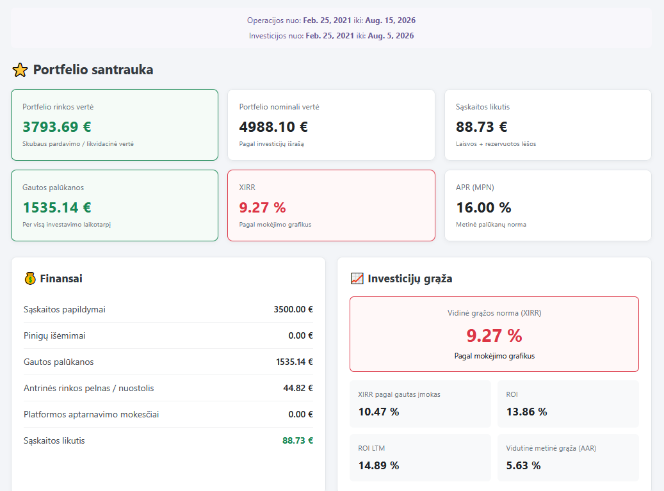
Task: Click the Finansai heading text
Action: point(61,278)
